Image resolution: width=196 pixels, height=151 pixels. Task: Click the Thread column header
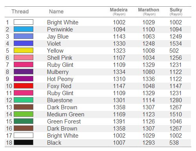click(x=20, y=11)
